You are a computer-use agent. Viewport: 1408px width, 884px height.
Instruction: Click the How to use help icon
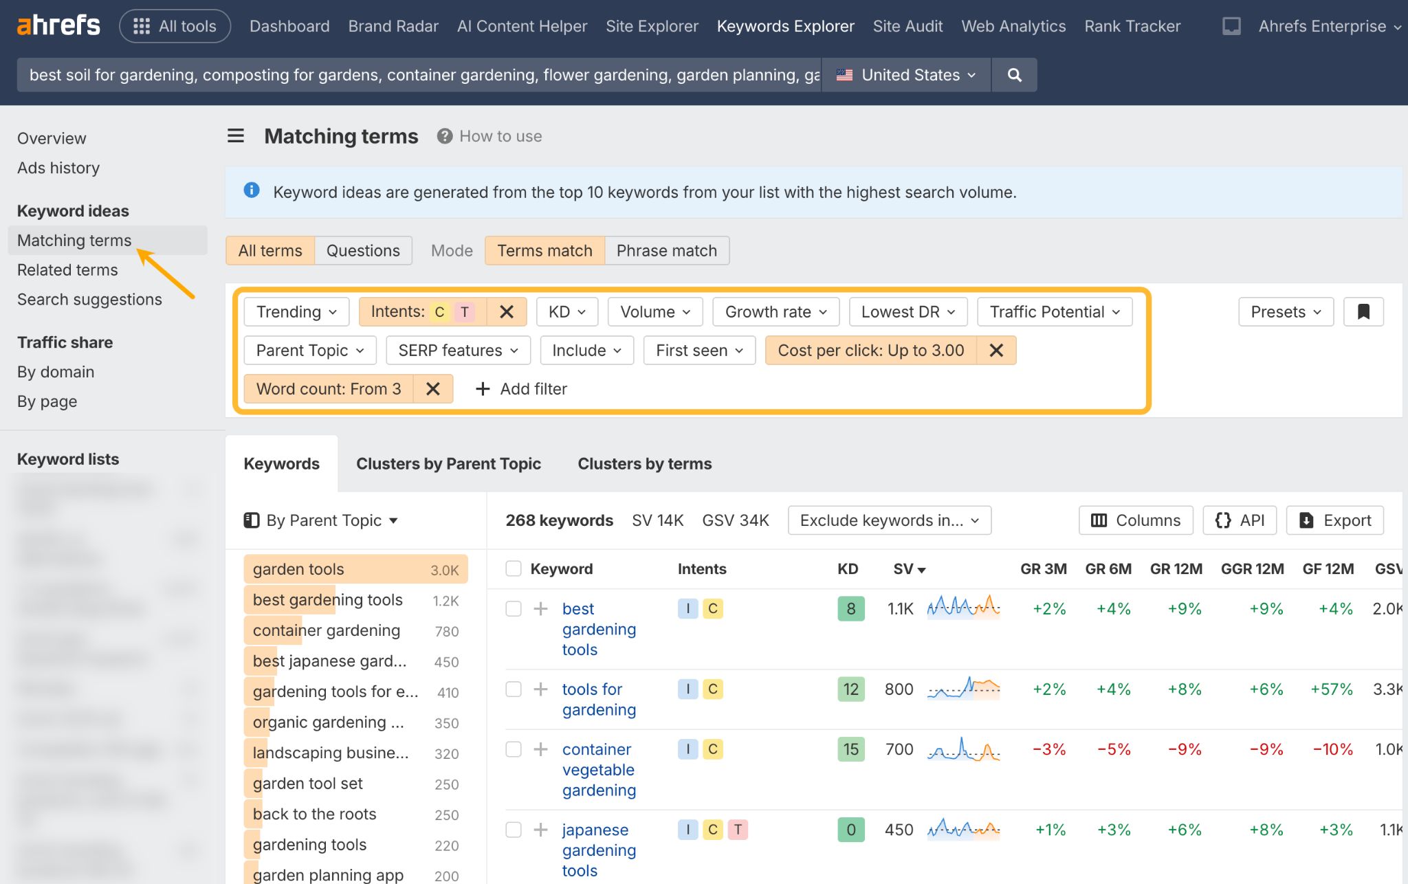[444, 135]
